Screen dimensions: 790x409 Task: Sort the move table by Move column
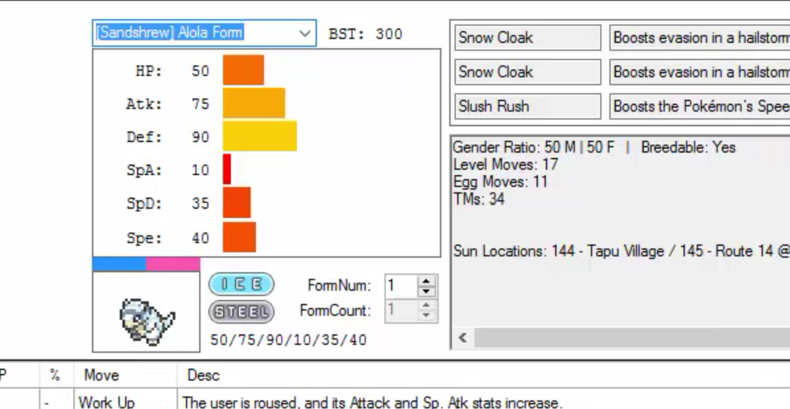126,375
